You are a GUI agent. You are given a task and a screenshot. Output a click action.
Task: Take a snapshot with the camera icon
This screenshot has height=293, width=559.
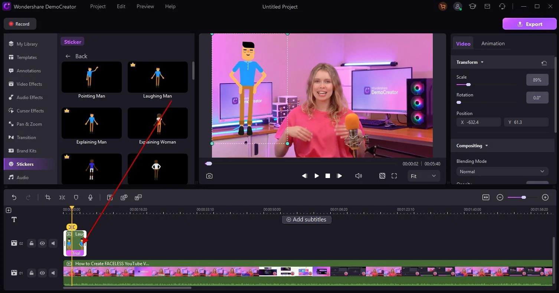point(209,176)
